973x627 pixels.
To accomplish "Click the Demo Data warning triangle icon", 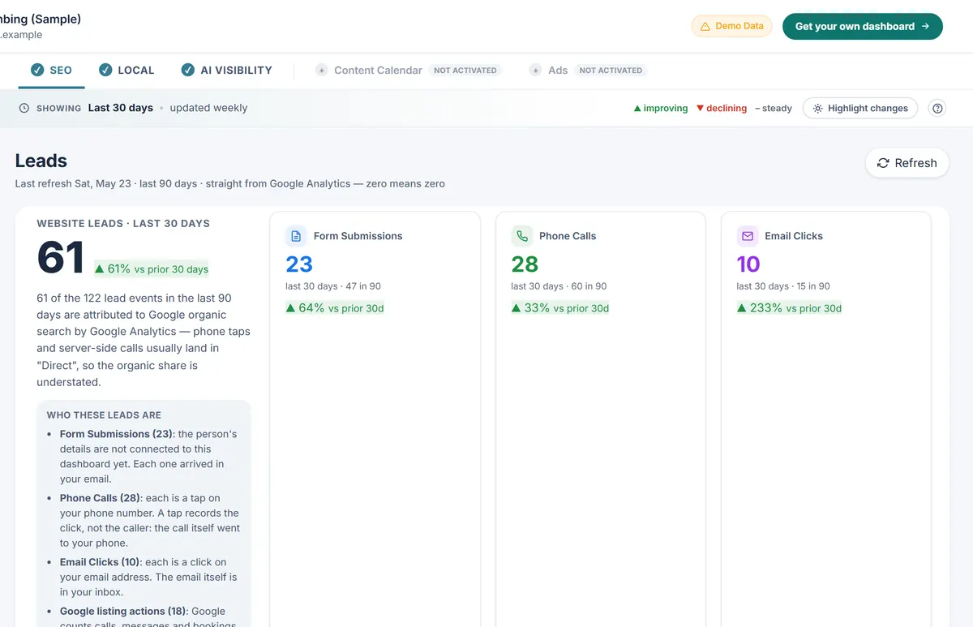I will [705, 26].
